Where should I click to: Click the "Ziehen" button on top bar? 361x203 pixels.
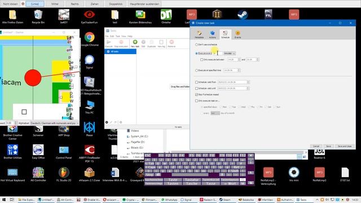94,4
